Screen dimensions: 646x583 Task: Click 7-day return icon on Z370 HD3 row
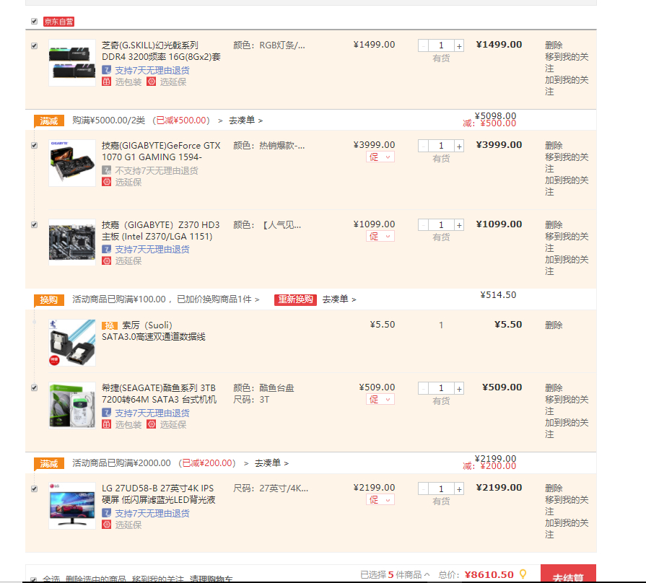tap(106, 249)
